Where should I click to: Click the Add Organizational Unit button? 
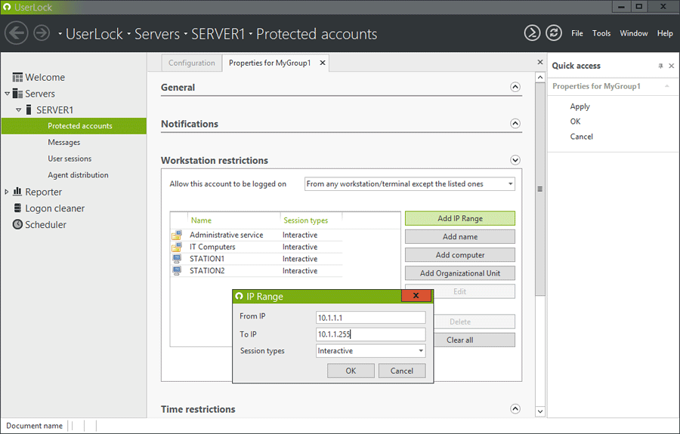459,273
